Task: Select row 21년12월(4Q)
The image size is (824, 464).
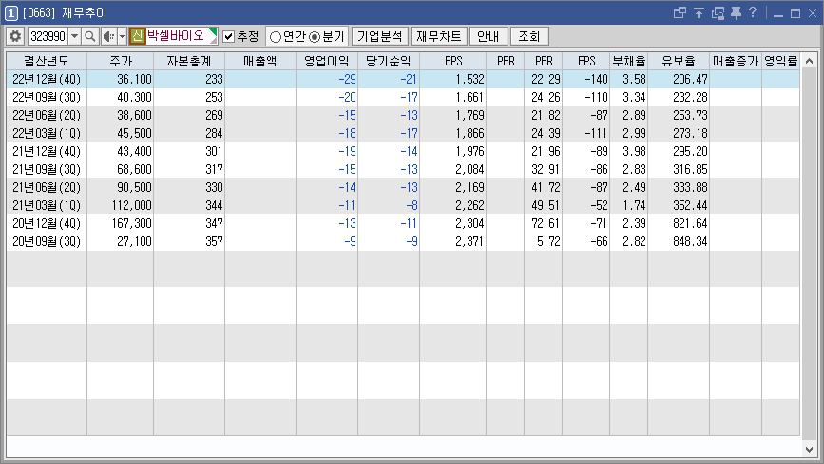Action: pyautogui.click(x=403, y=151)
